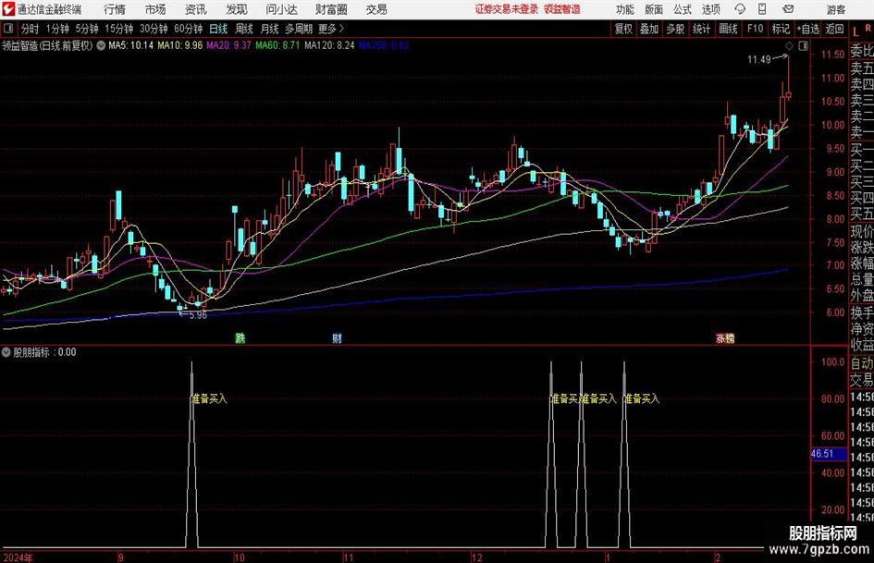Click the 叠加 overlay toolbar button
Viewport: 874px width, 563px height.
point(649,29)
